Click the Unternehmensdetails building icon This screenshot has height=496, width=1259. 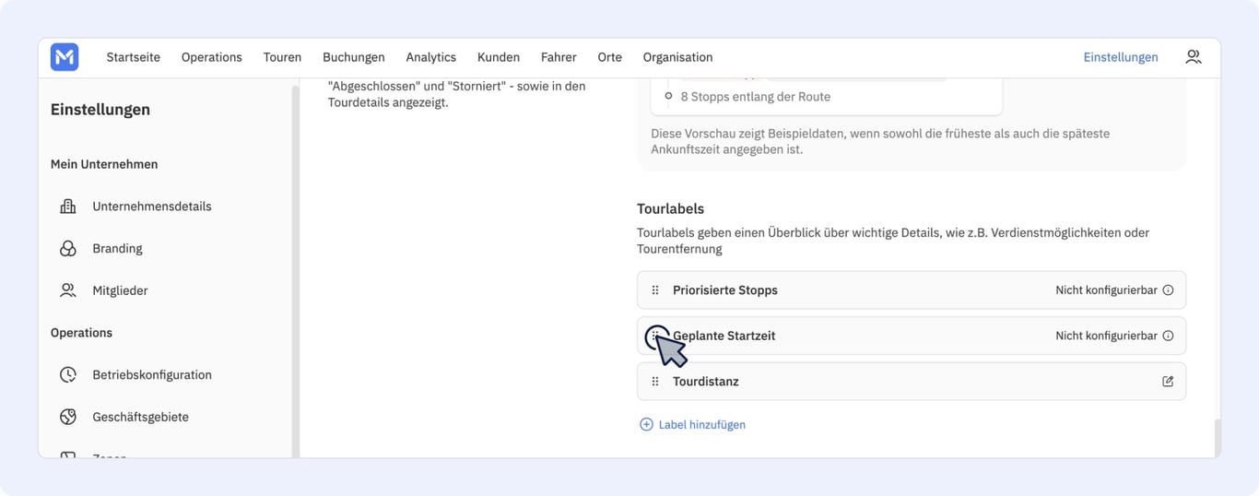(x=68, y=207)
